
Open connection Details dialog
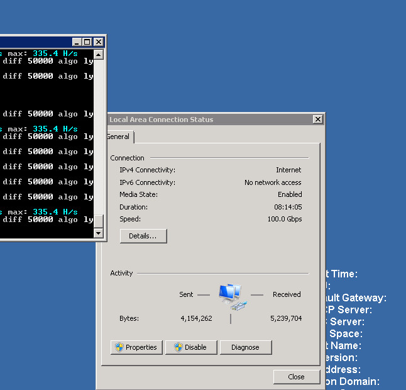click(x=143, y=236)
